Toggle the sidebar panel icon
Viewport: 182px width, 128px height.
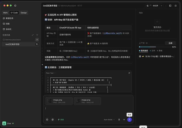point(15,6)
